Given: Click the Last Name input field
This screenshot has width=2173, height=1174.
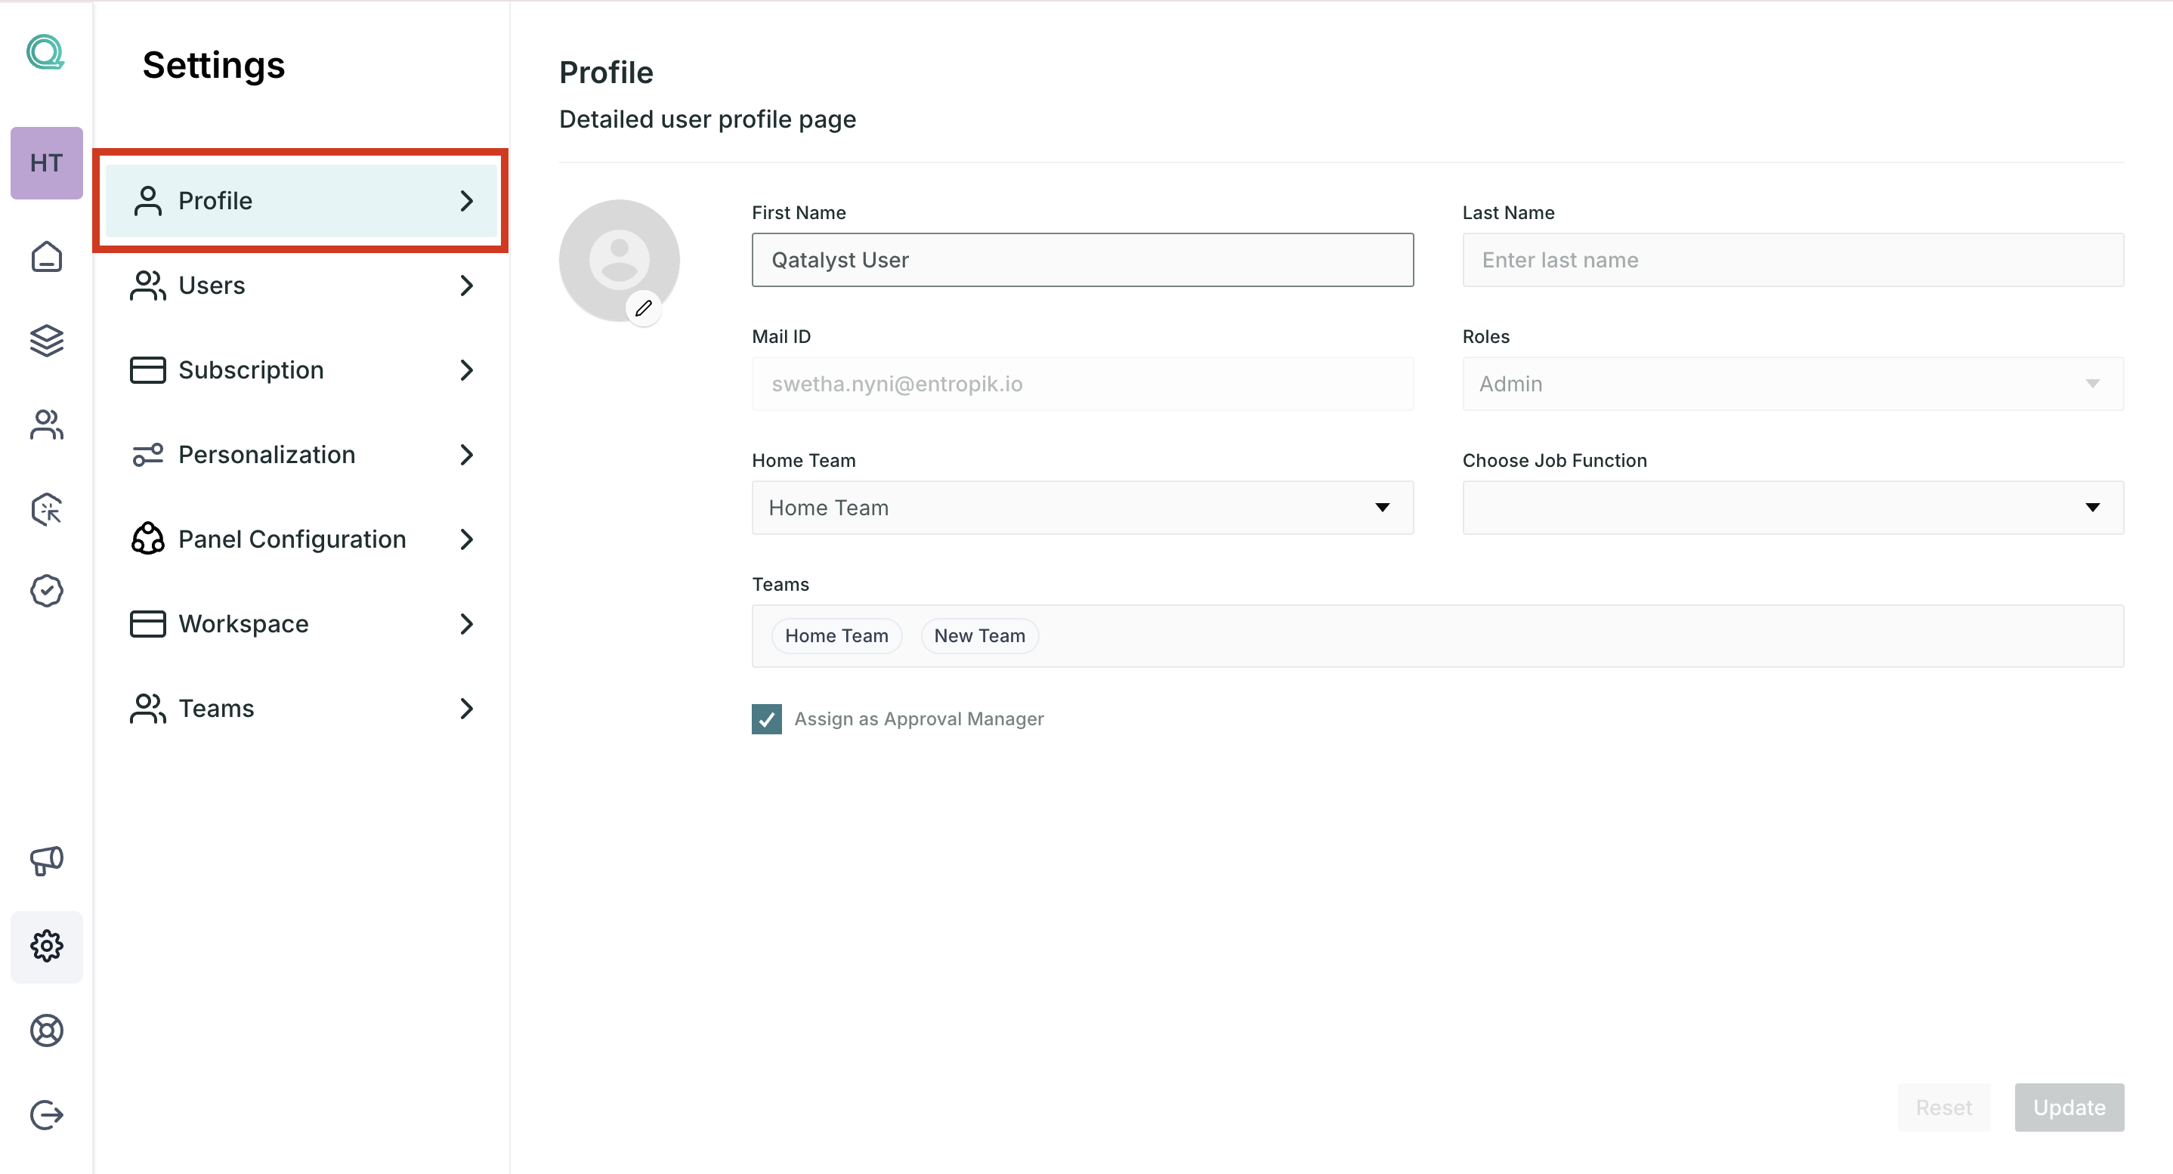Looking at the screenshot, I should [x=1792, y=260].
